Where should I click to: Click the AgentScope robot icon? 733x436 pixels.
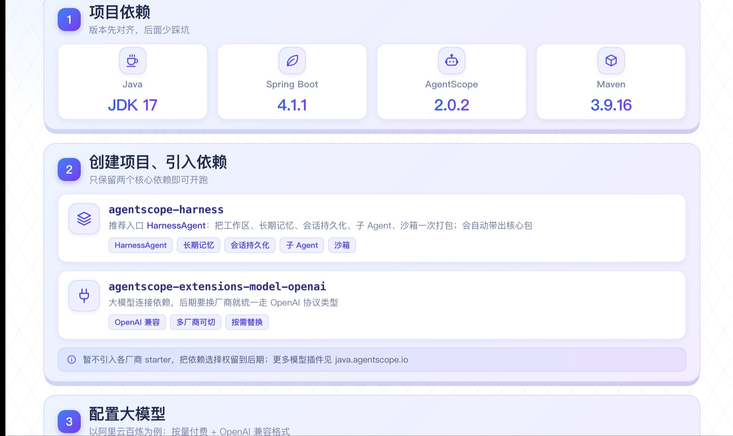click(451, 61)
